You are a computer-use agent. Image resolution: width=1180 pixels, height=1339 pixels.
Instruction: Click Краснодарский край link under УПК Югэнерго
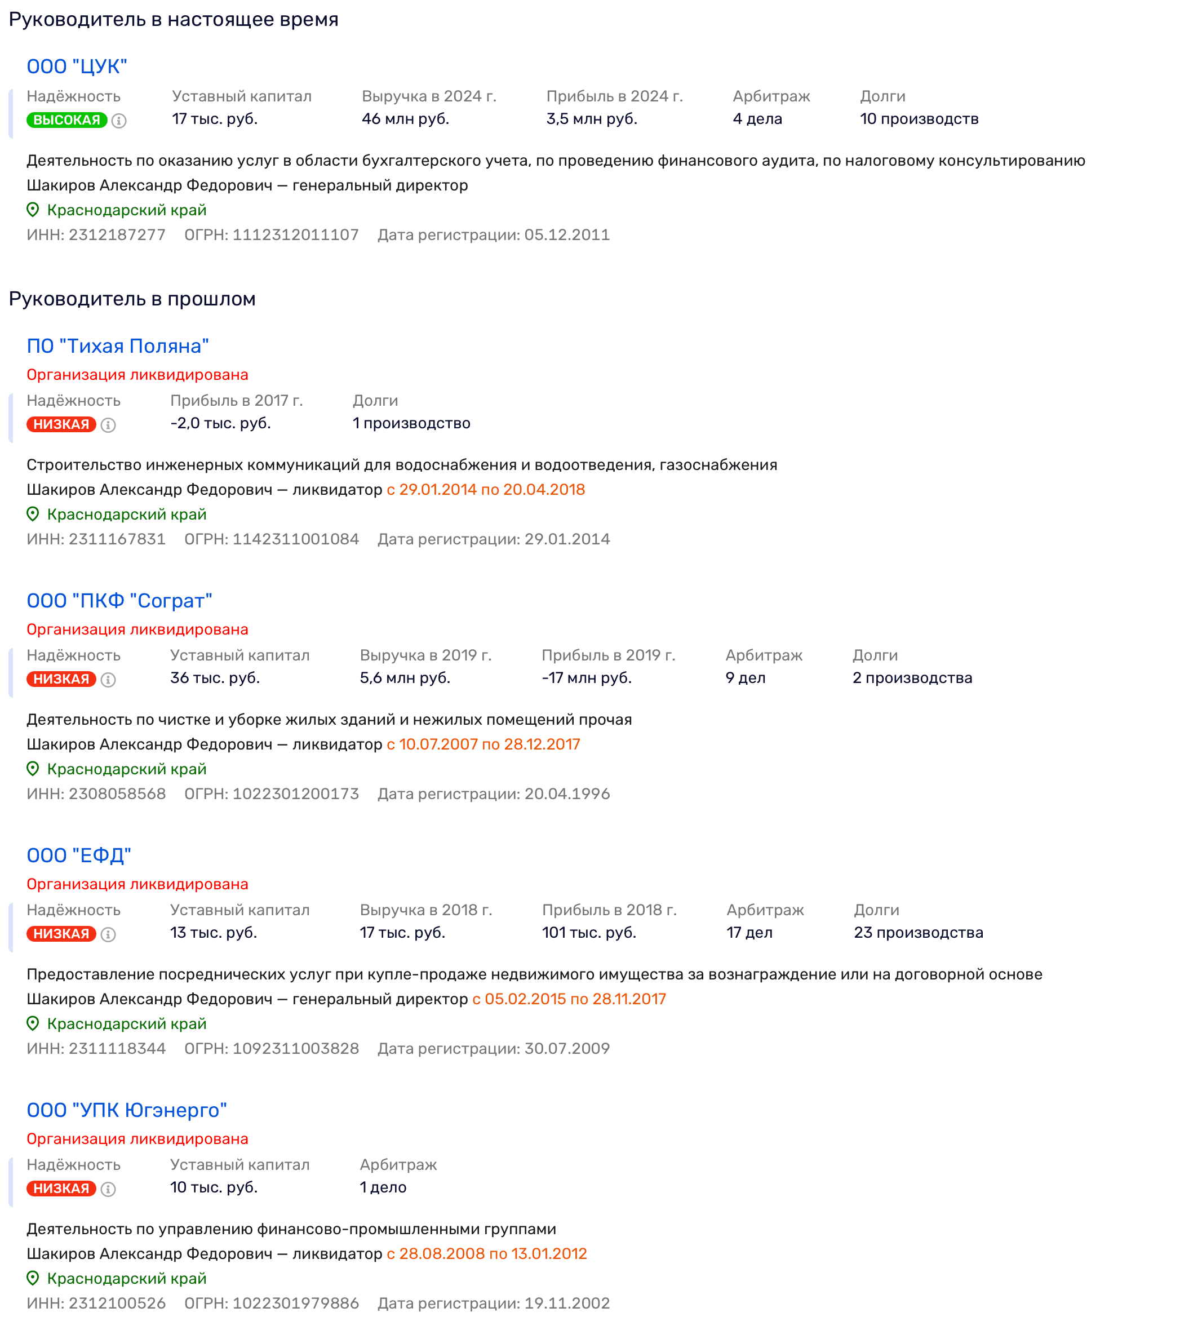tap(126, 1279)
